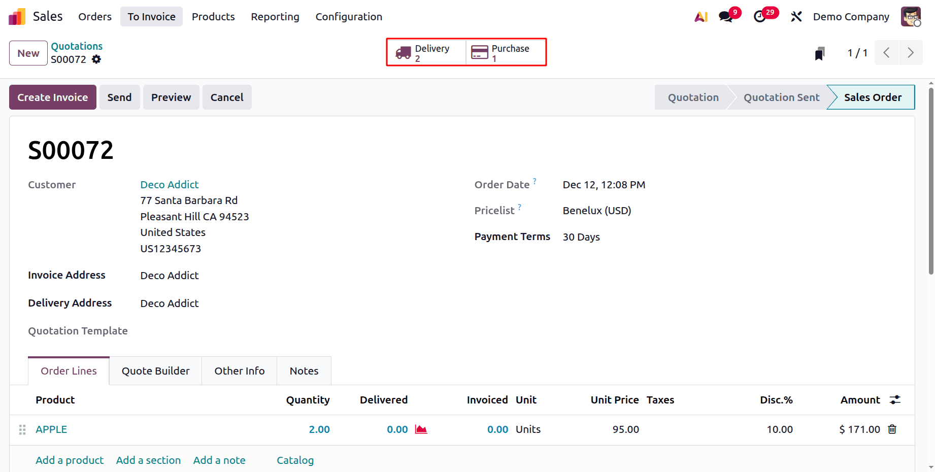Open the Configuration menu

point(349,17)
